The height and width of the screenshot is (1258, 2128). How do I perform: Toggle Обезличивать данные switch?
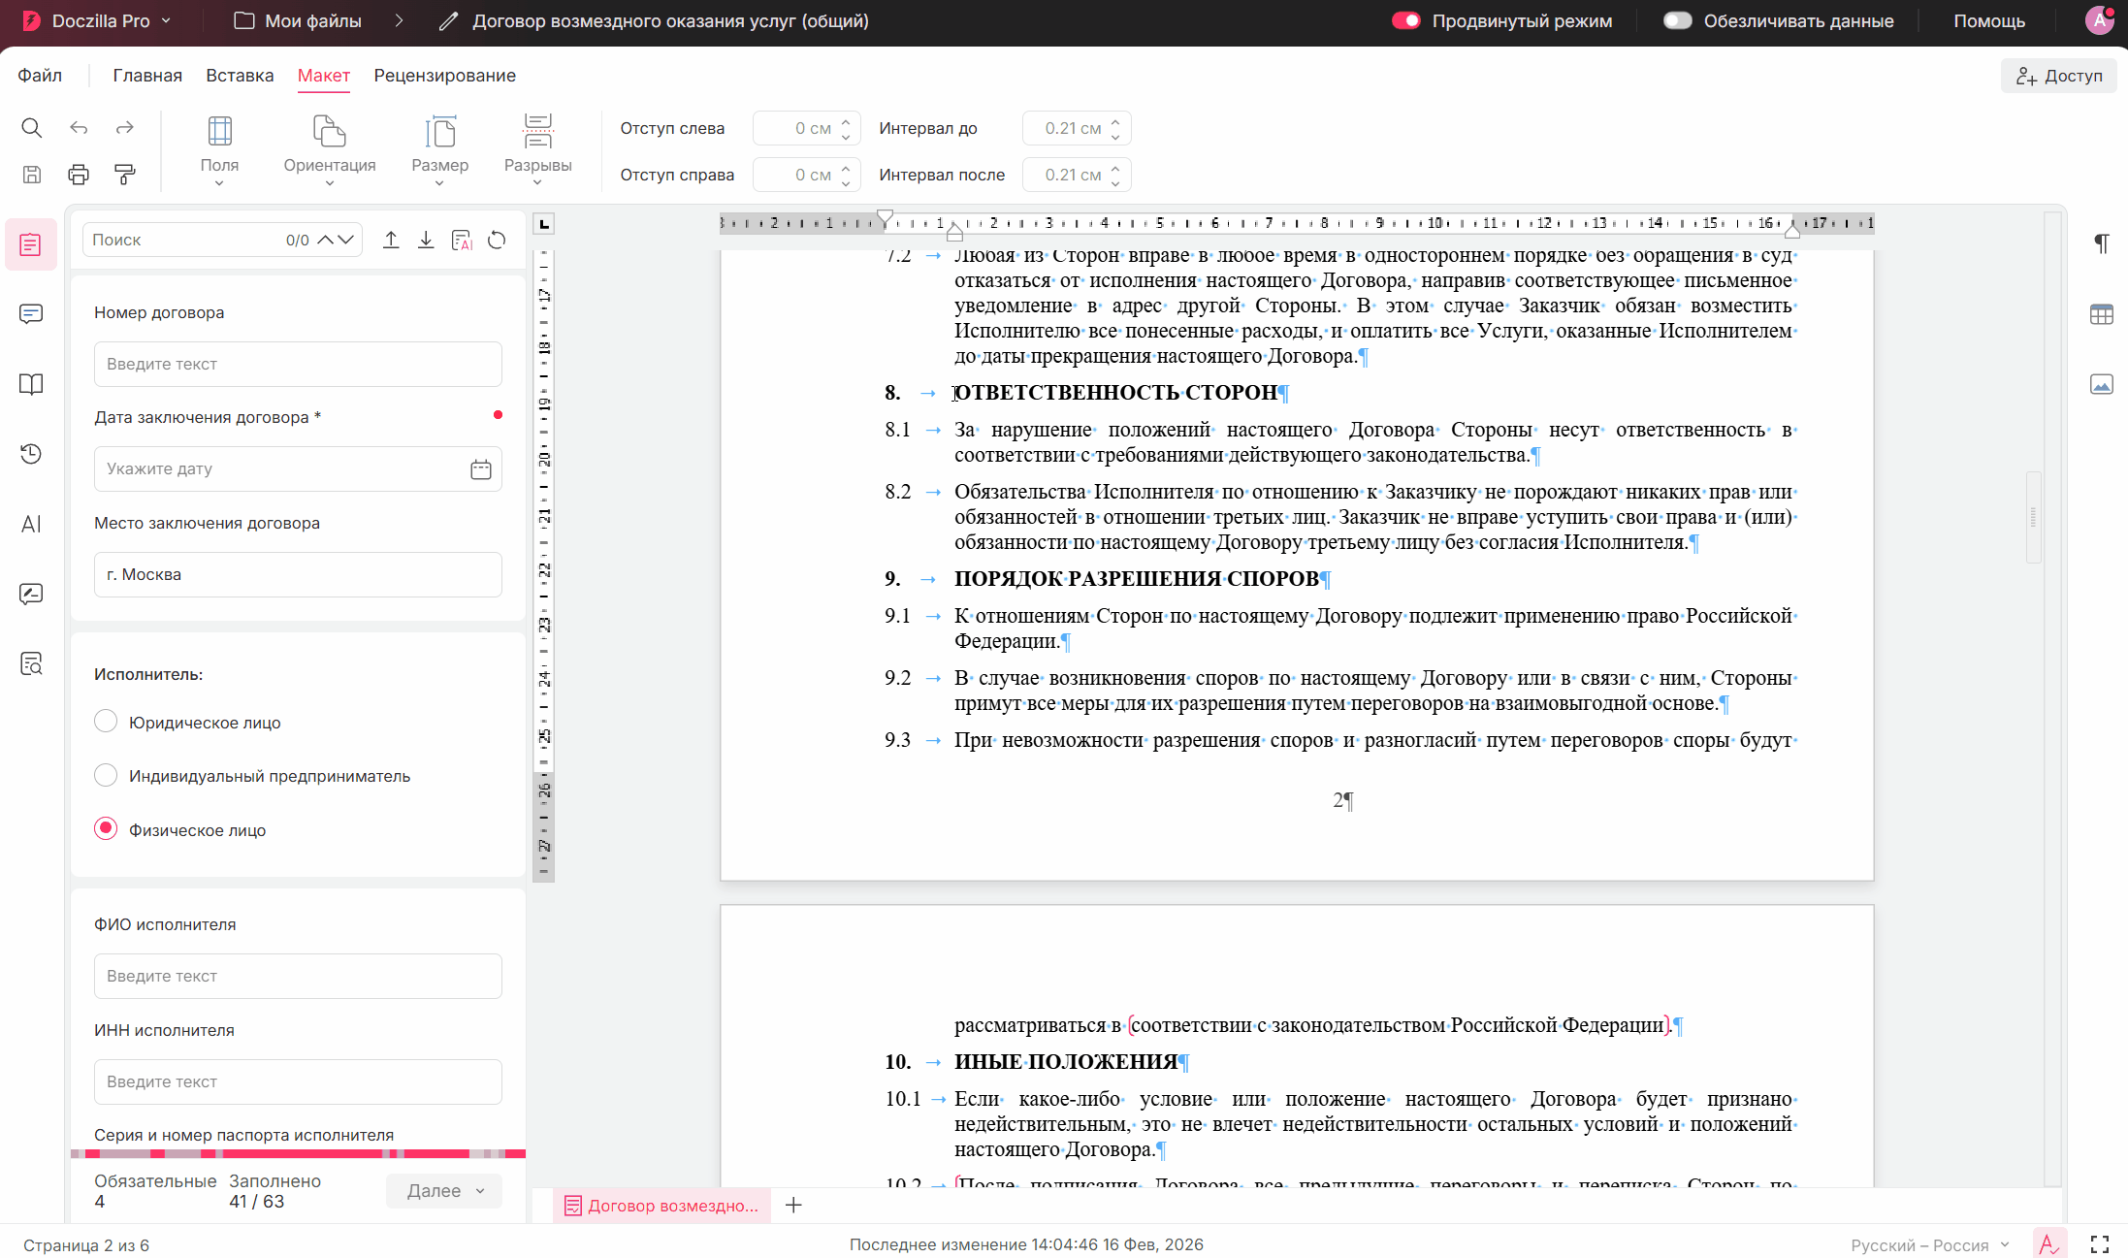[x=1677, y=20]
